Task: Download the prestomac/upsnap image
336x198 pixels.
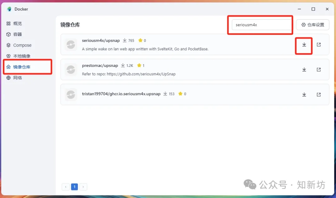Action: point(304,69)
